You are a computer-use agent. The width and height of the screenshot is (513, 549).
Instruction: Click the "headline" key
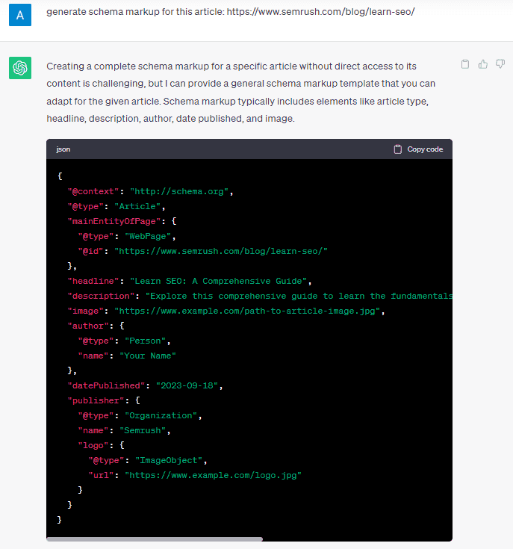click(x=93, y=281)
